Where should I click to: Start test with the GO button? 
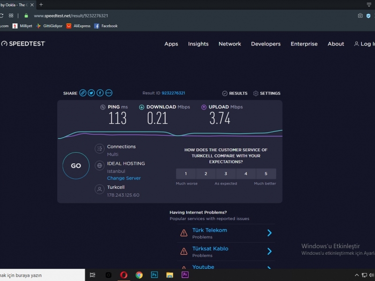[76, 166]
